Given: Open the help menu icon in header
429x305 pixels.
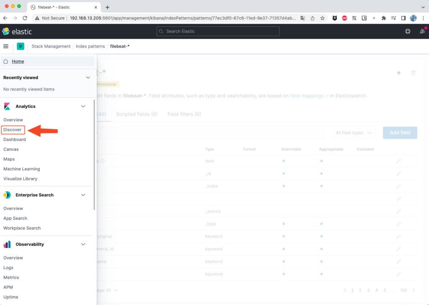Looking at the screenshot, I should pyautogui.click(x=408, y=31).
